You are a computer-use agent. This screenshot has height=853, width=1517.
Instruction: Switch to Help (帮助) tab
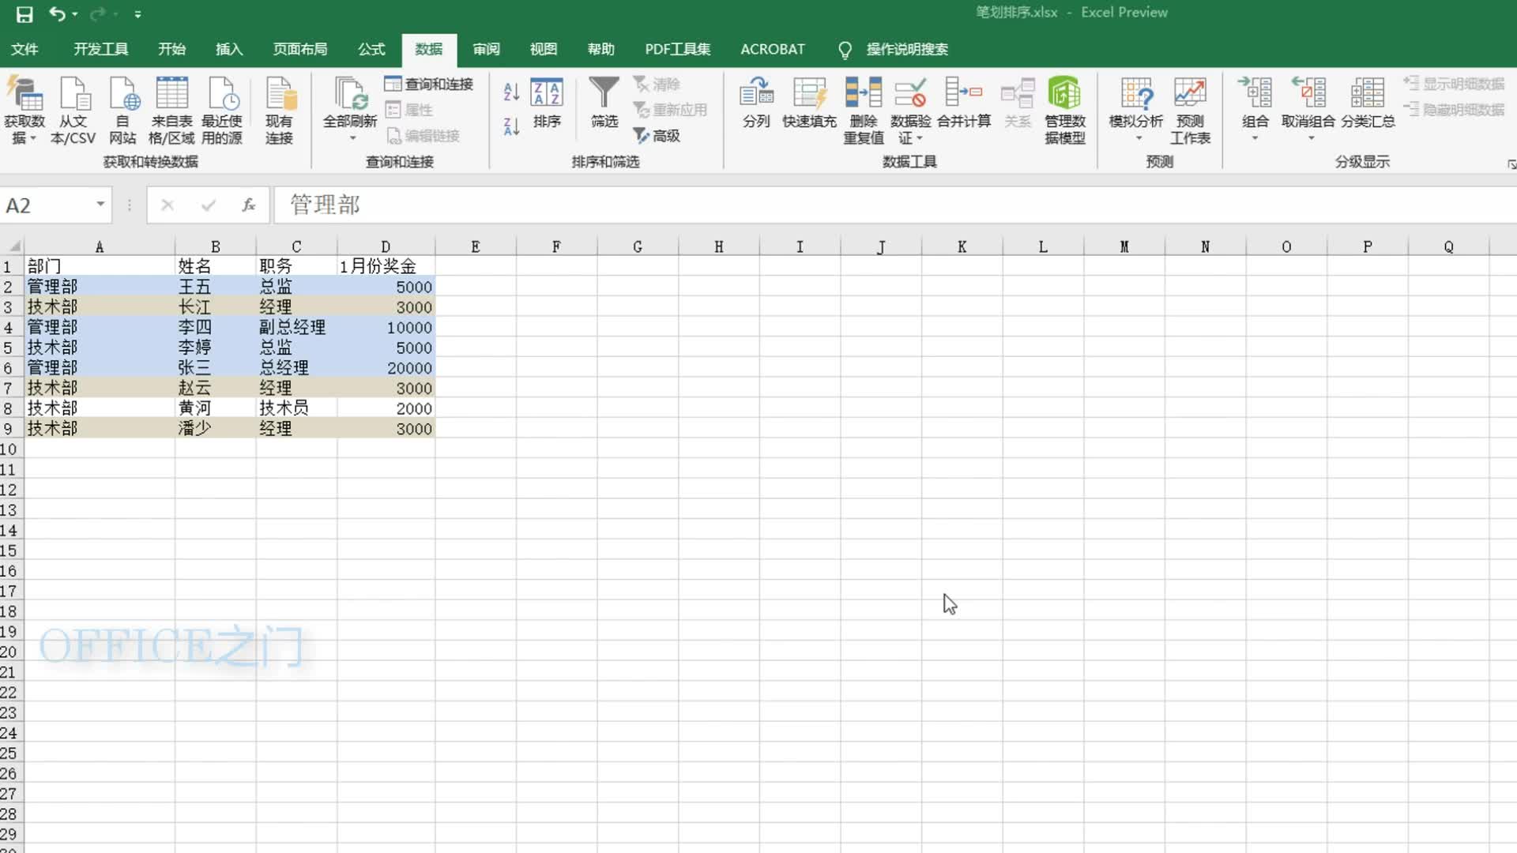tap(600, 49)
